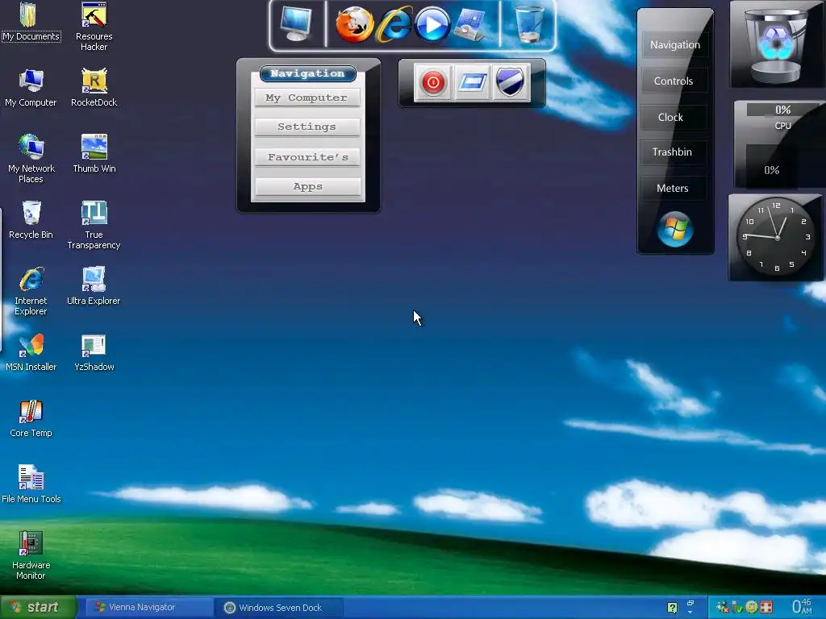
Task: Open My Network Places icon
Action: (31, 159)
